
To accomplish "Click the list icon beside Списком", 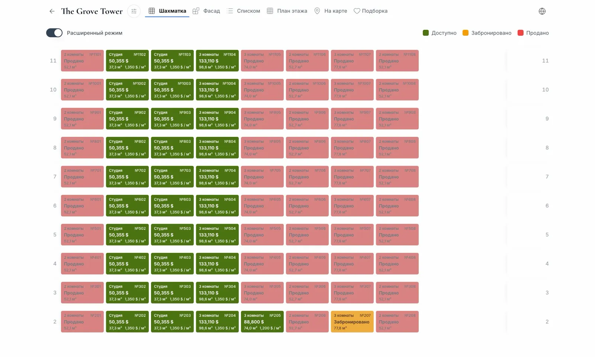I will click(230, 11).
